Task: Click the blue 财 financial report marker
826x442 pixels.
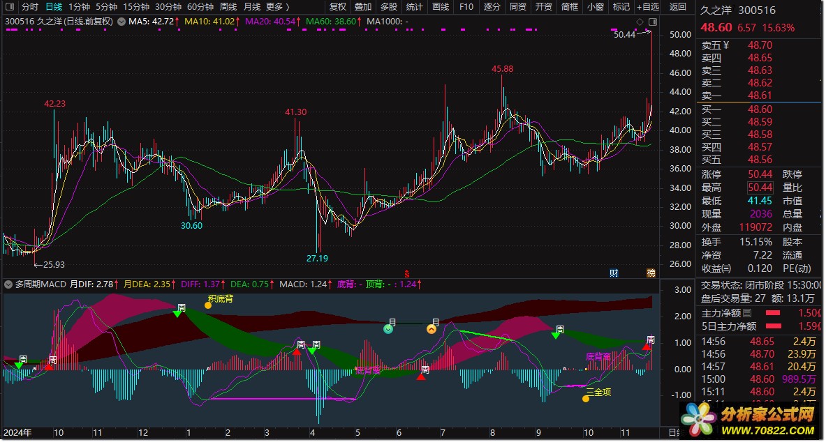Action: (614, 273)
